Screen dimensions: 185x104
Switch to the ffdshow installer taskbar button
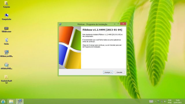20,101
